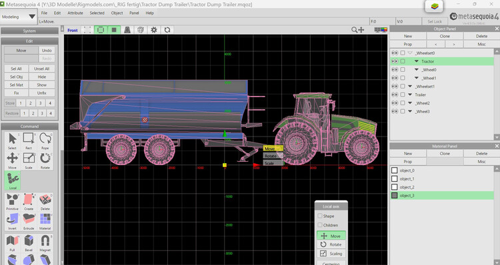Image resolution: width=500 pixels, height=265 pixels.
Task: Toggle visibility eye of Trailer object
Action: 395,95
